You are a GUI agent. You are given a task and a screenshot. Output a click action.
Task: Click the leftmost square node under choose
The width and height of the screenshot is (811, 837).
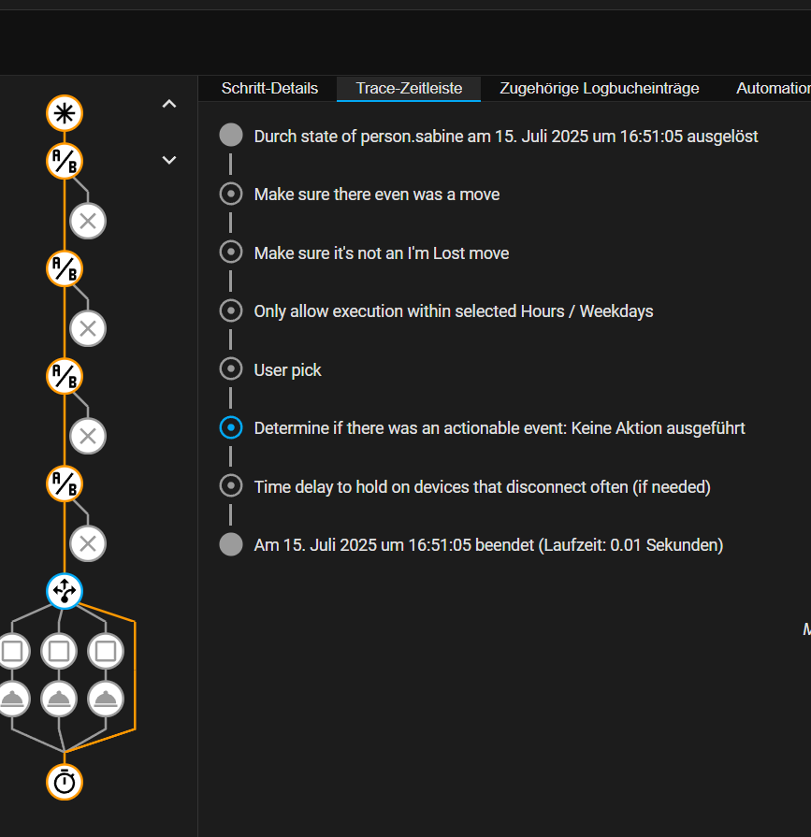(x=12, y=650)
